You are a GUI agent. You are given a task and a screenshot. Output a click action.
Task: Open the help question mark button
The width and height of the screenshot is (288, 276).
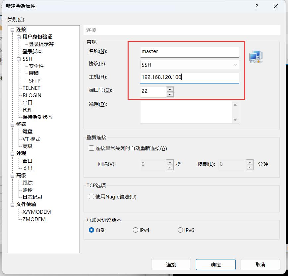[257, 6]
